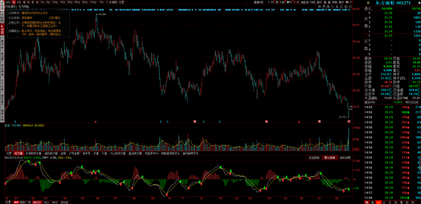Select the 日 daily period
The height and width of the screenshot is (204, 421).
pyautogui.click(x=14, y=2)
